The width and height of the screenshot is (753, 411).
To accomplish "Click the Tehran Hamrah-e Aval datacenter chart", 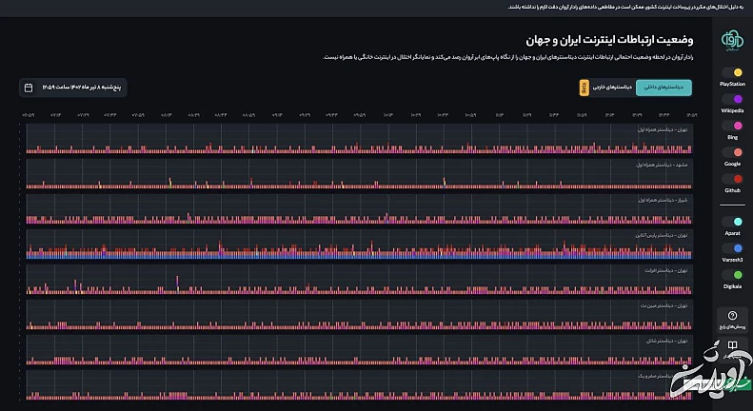I will pyautogui.click(x=359, y=139).
